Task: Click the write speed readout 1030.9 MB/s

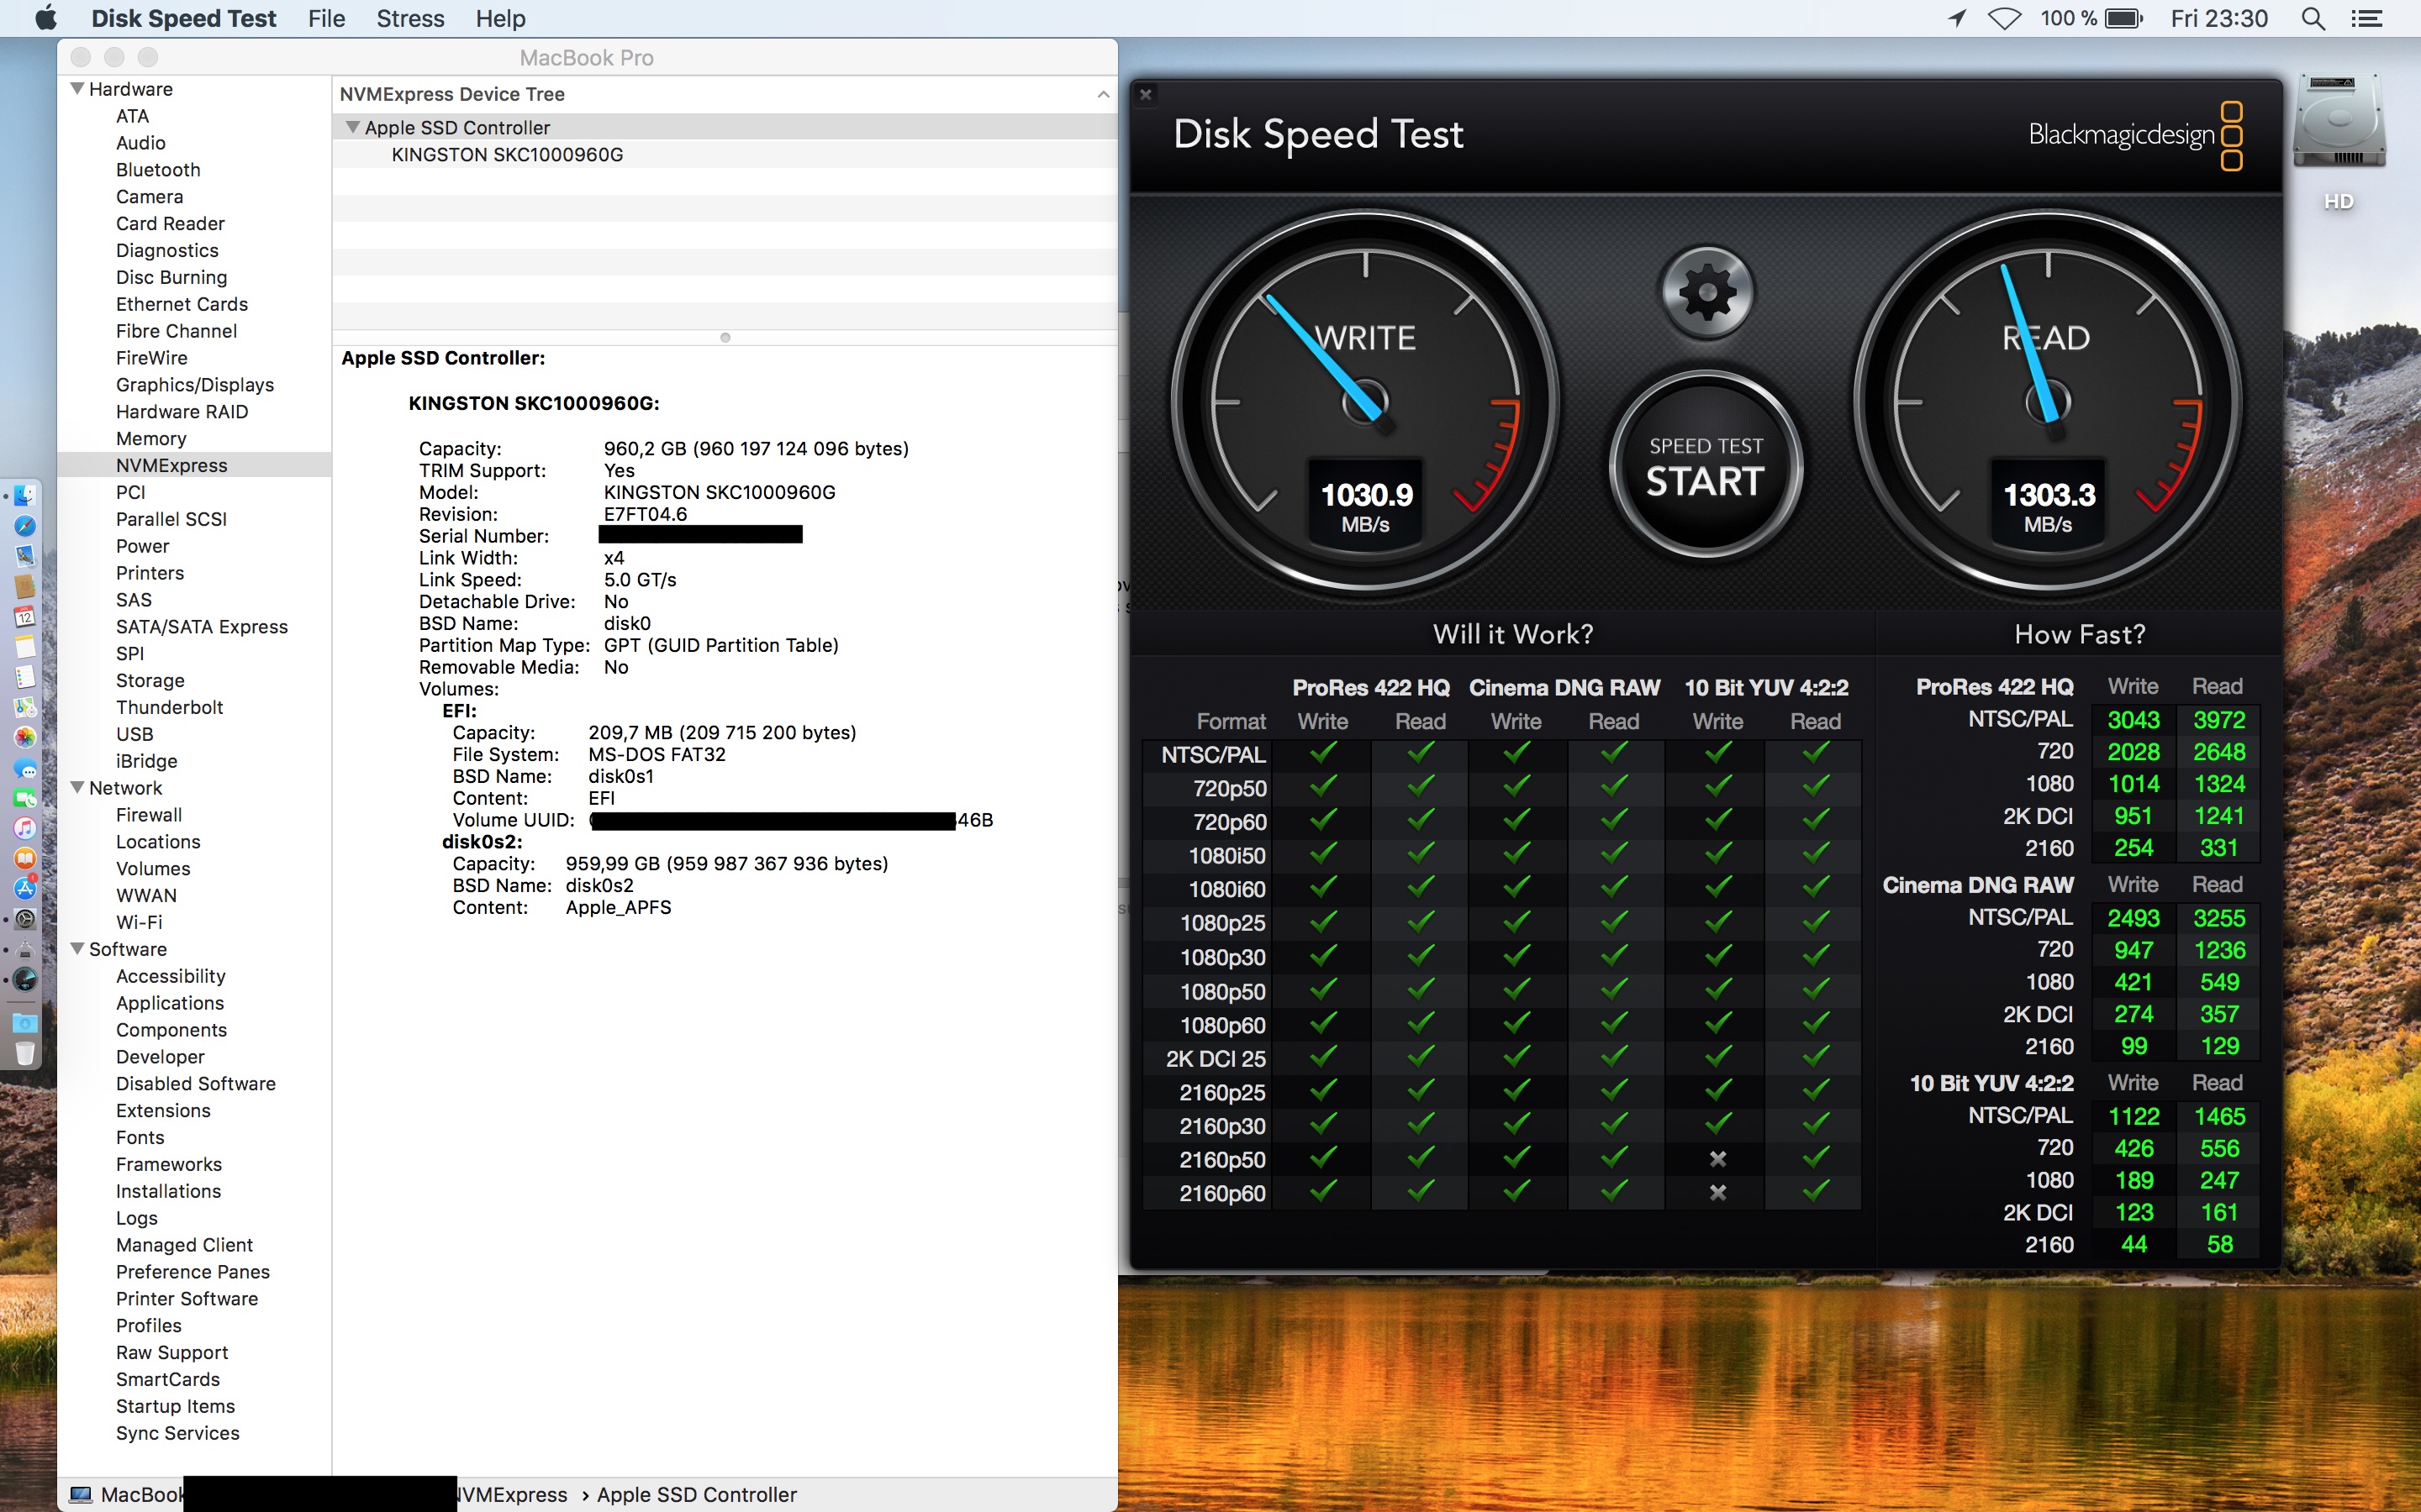Action: tap(1365, 506)
